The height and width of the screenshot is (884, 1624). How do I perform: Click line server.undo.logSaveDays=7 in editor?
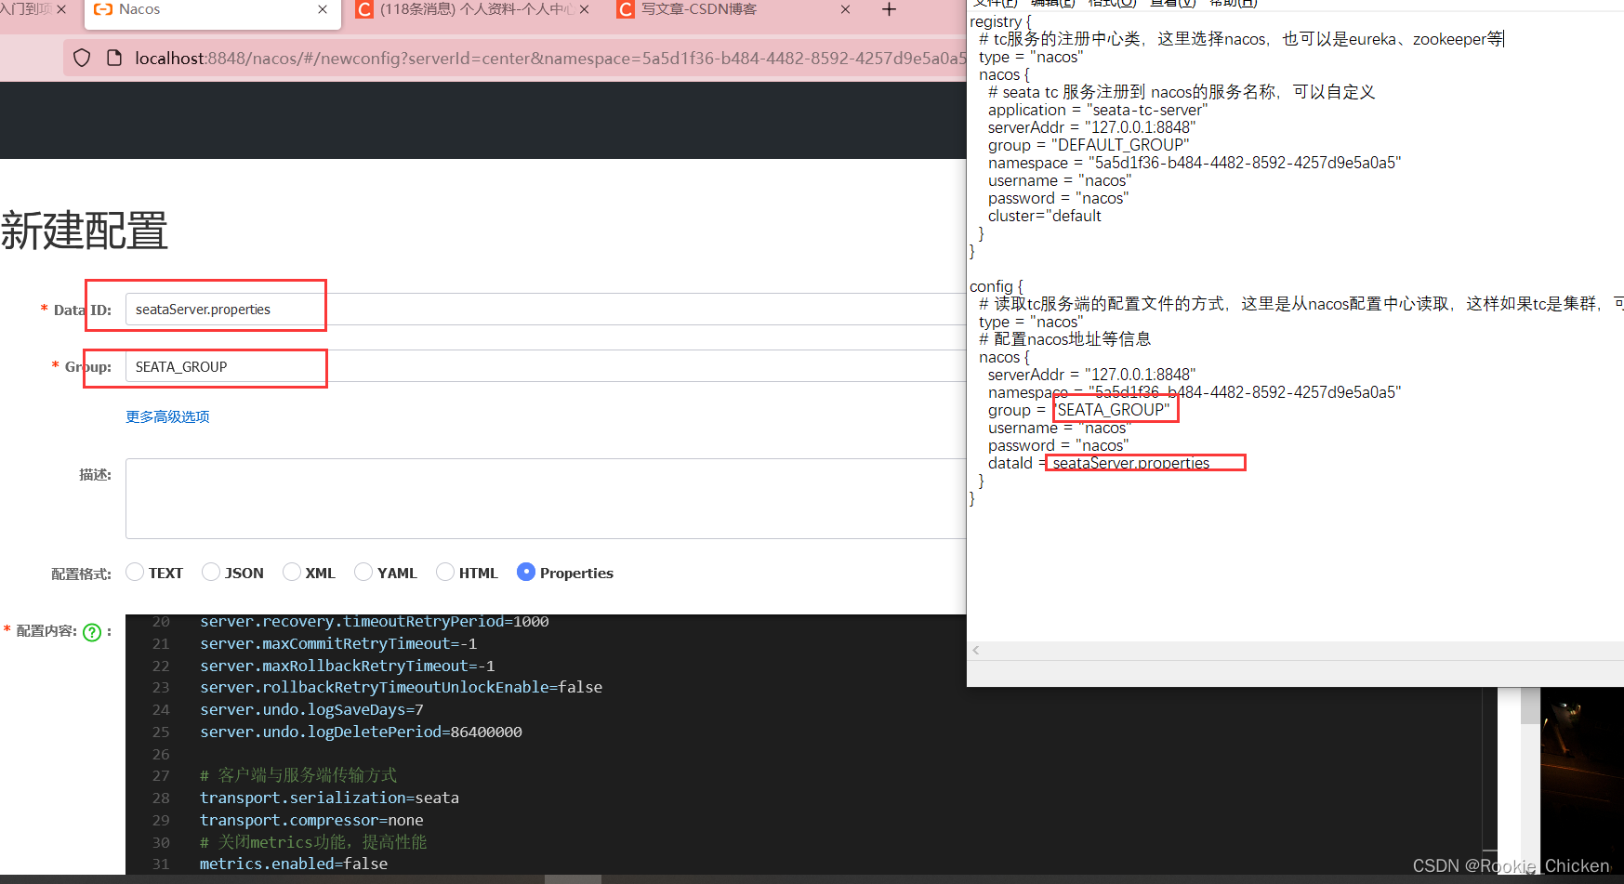(311, 709)
